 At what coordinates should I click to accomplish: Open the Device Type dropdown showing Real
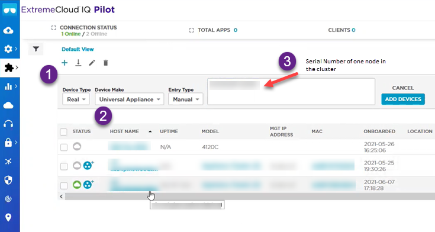(76, 99)
